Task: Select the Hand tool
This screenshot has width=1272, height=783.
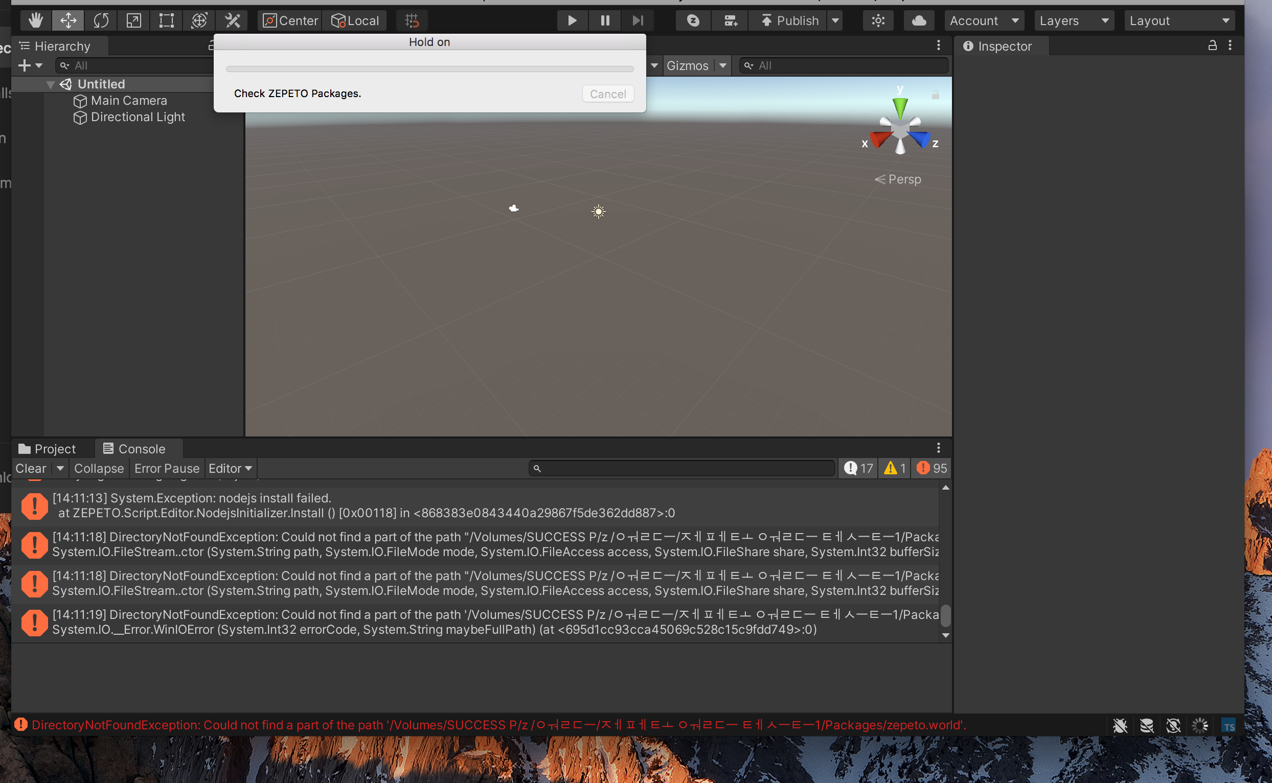Action: coord(36,21)
